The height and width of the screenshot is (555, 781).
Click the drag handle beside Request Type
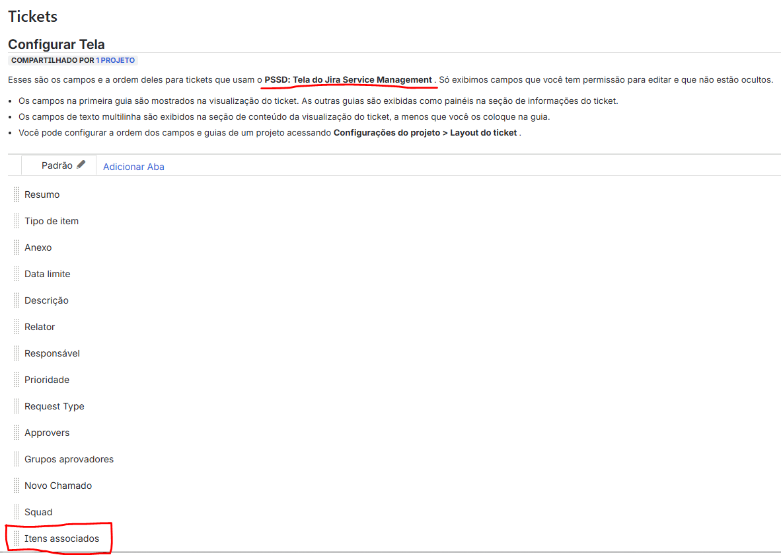(x=17, y=406)
